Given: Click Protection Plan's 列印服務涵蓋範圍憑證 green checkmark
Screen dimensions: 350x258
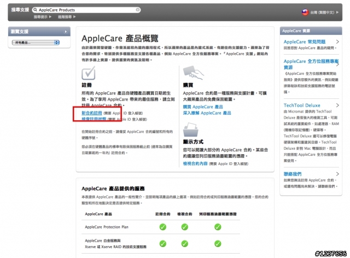Looking at the screenshot, I should coord(218,227).
